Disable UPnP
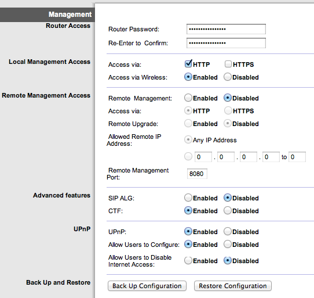Screen dimensions: 314x298 click(x=228, y=231)
